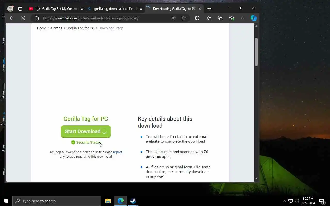330x206 pixels.
Task: Open Gorilla Tag for PC breadcrumb
Action: (x=80, y=28)
